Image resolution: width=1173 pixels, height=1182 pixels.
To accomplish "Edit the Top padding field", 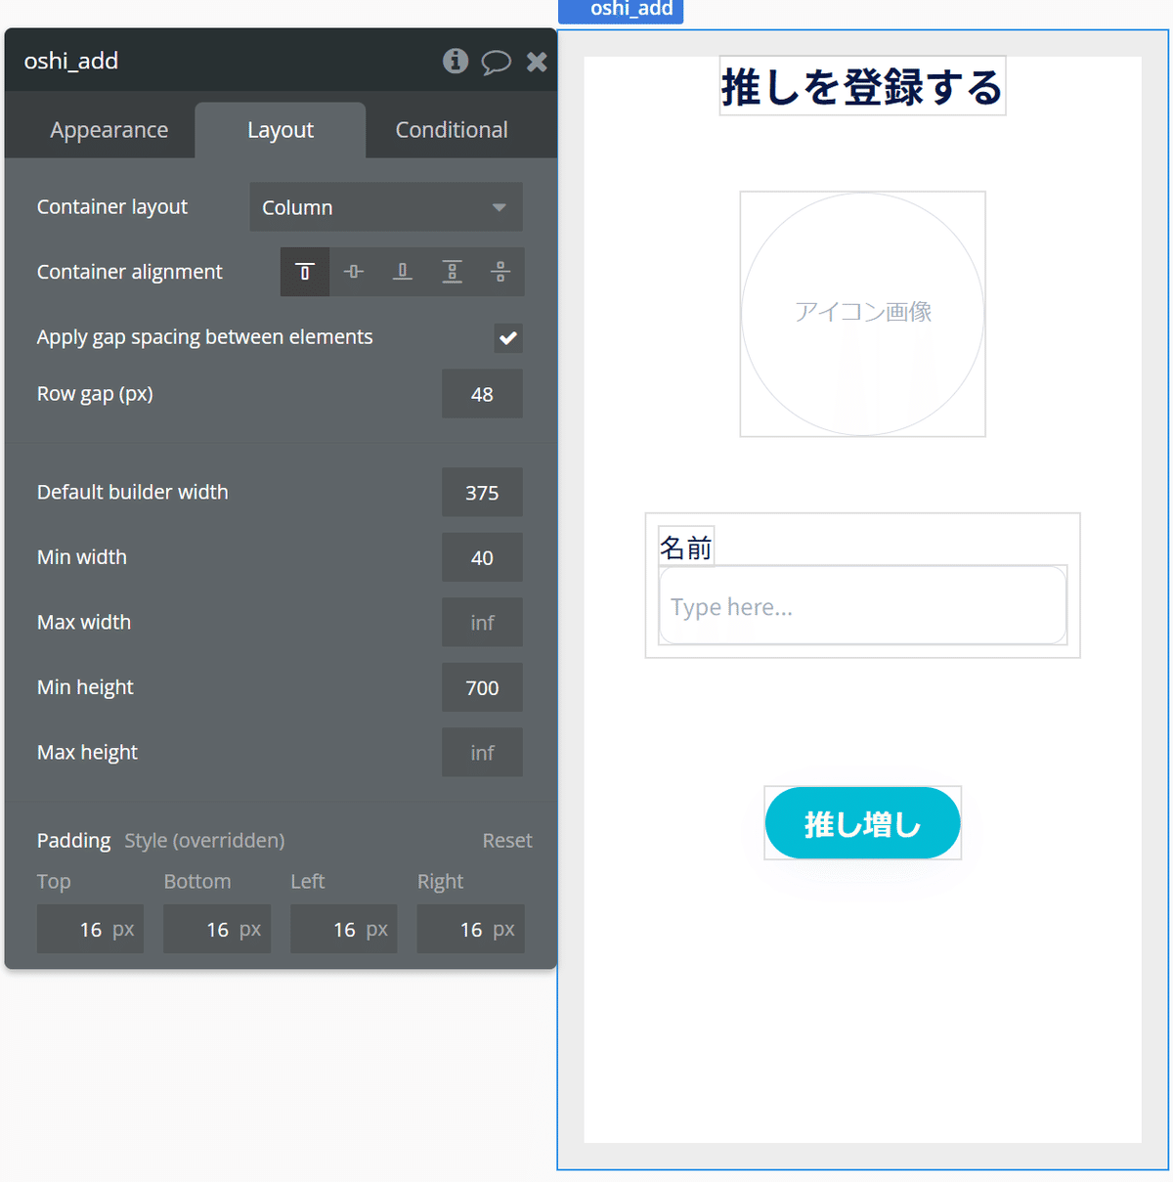I will [90, 929].
